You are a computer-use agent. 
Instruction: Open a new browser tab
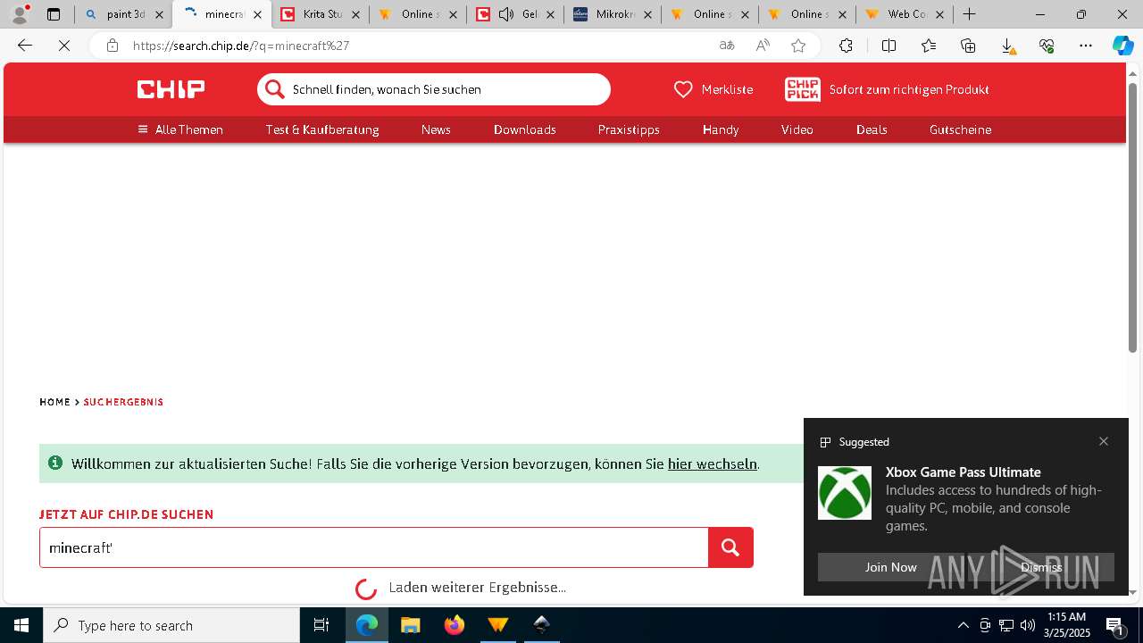[969, 14]
